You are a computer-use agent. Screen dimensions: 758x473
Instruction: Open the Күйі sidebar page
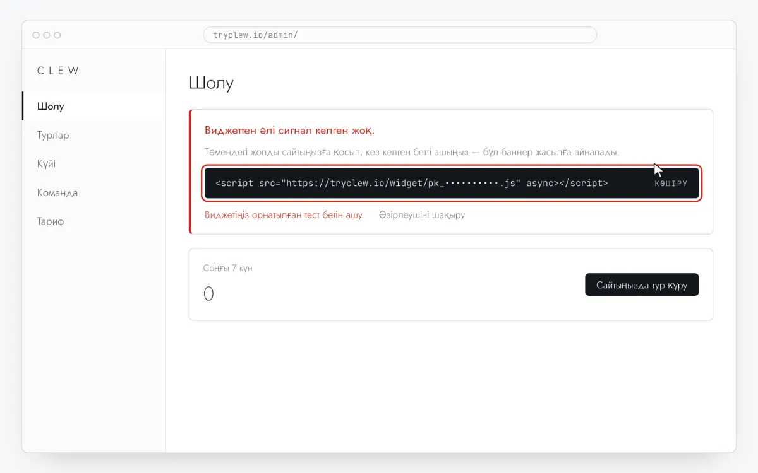coord(94,164)
